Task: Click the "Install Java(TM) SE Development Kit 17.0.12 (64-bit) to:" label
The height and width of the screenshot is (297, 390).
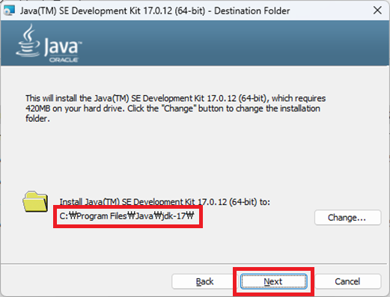Action: pyautogui.click(x=165, y=202)
